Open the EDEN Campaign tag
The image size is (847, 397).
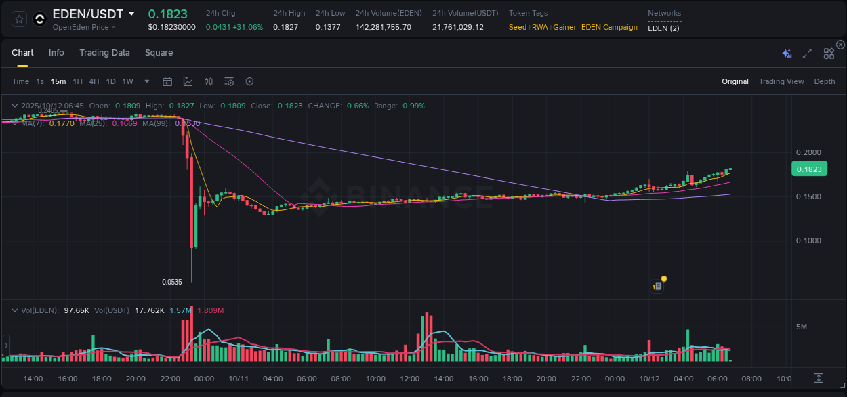[x=608, y=27]
